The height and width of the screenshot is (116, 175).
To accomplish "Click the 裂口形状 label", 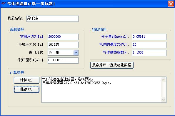I will 36,52.
